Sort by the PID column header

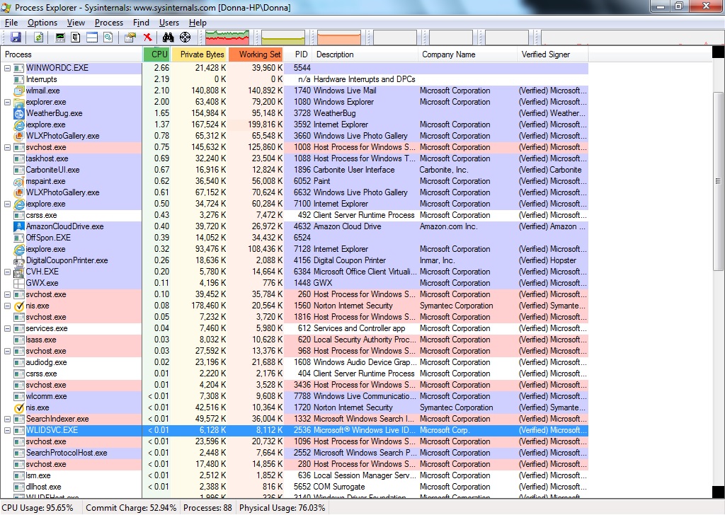click(298, 54)
